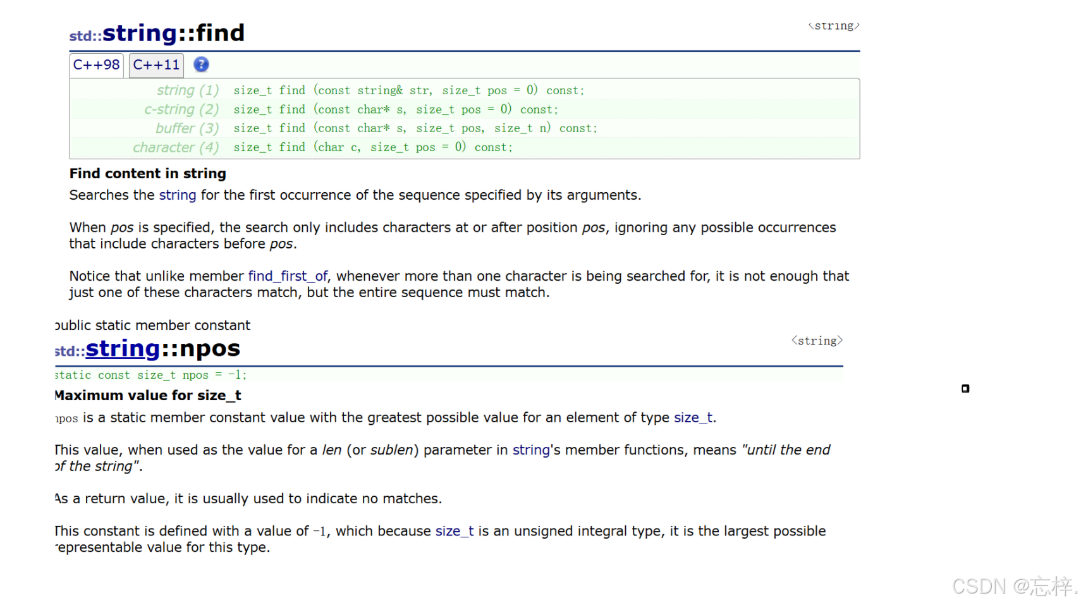Click the Maximum value for size_t heading
The width and height of the screenshot is (1081, 605).
tap(148, 396)
